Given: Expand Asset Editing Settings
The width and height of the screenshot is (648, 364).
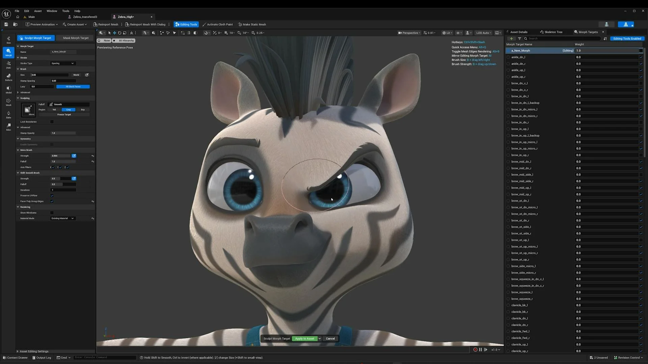Looking at the screenshot, I should tap(18, 351).
